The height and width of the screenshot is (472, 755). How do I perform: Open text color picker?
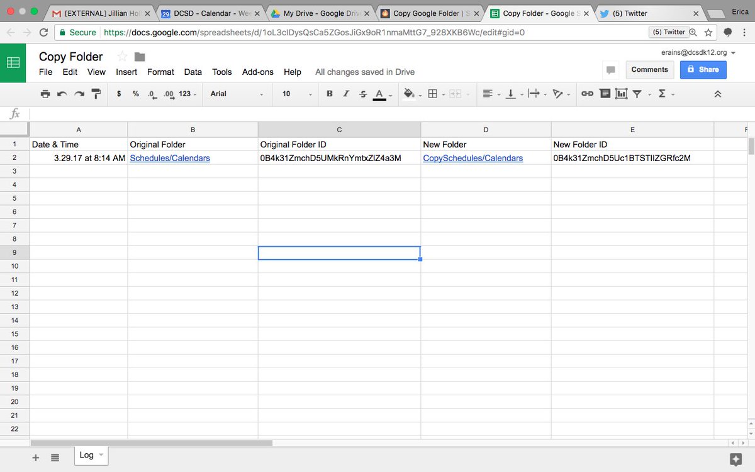(x=379, y=94)
